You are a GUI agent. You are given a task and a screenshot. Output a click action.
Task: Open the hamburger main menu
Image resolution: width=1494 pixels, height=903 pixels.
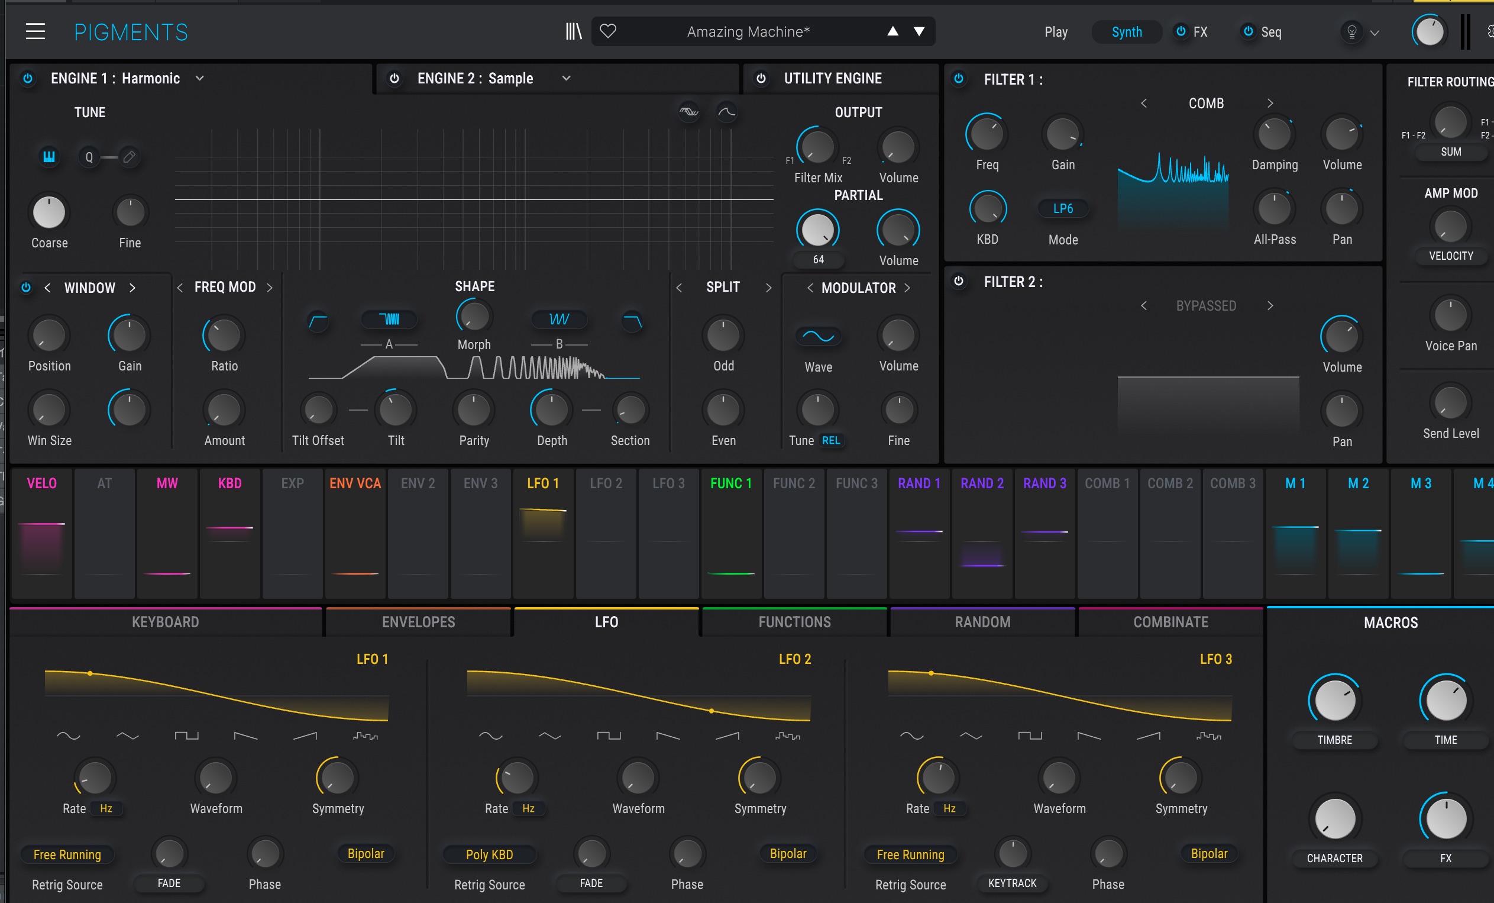[x=35, y=31]
